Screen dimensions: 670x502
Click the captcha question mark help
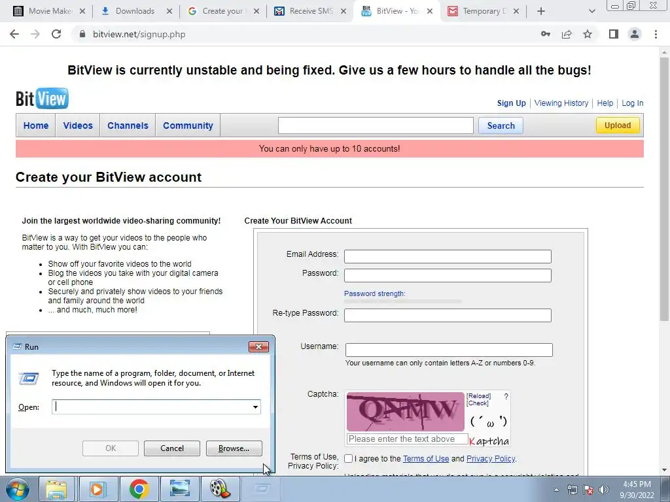[x=506, y=397]
